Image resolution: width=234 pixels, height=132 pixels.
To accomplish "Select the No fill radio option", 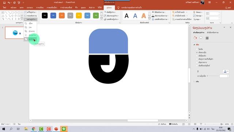I will tap(197, 49).
